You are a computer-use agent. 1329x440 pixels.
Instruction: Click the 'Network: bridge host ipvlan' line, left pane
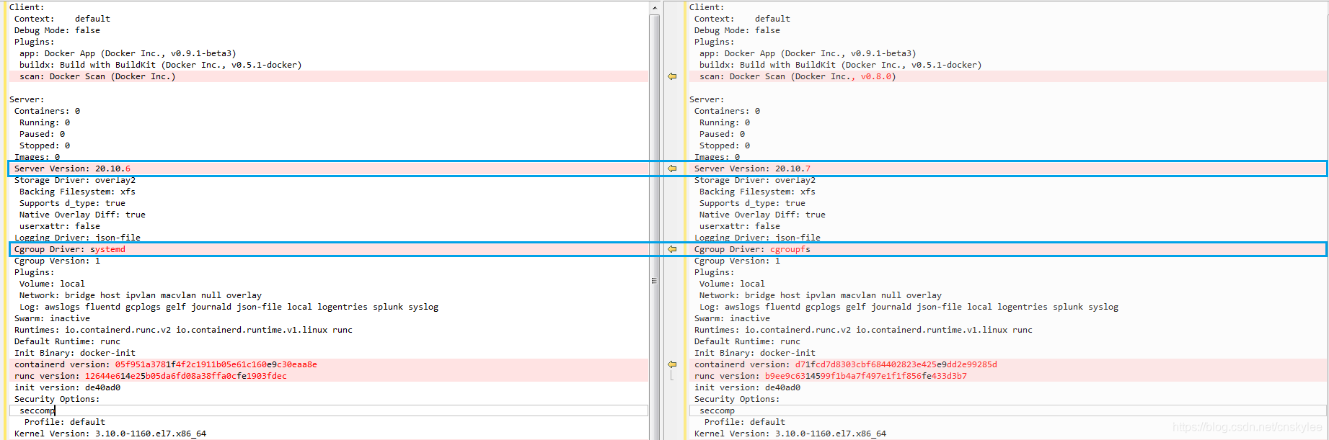[141, 295]
